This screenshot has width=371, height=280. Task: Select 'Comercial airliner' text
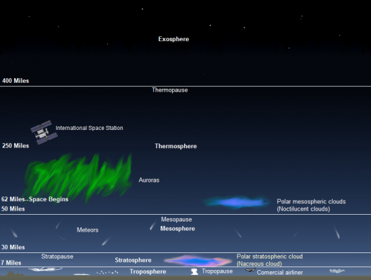tap(280, 273)
